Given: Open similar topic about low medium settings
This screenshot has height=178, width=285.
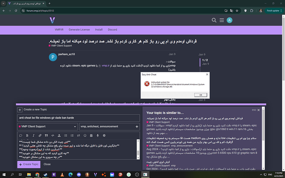Looking at the screenshot, I should point(201,140).
